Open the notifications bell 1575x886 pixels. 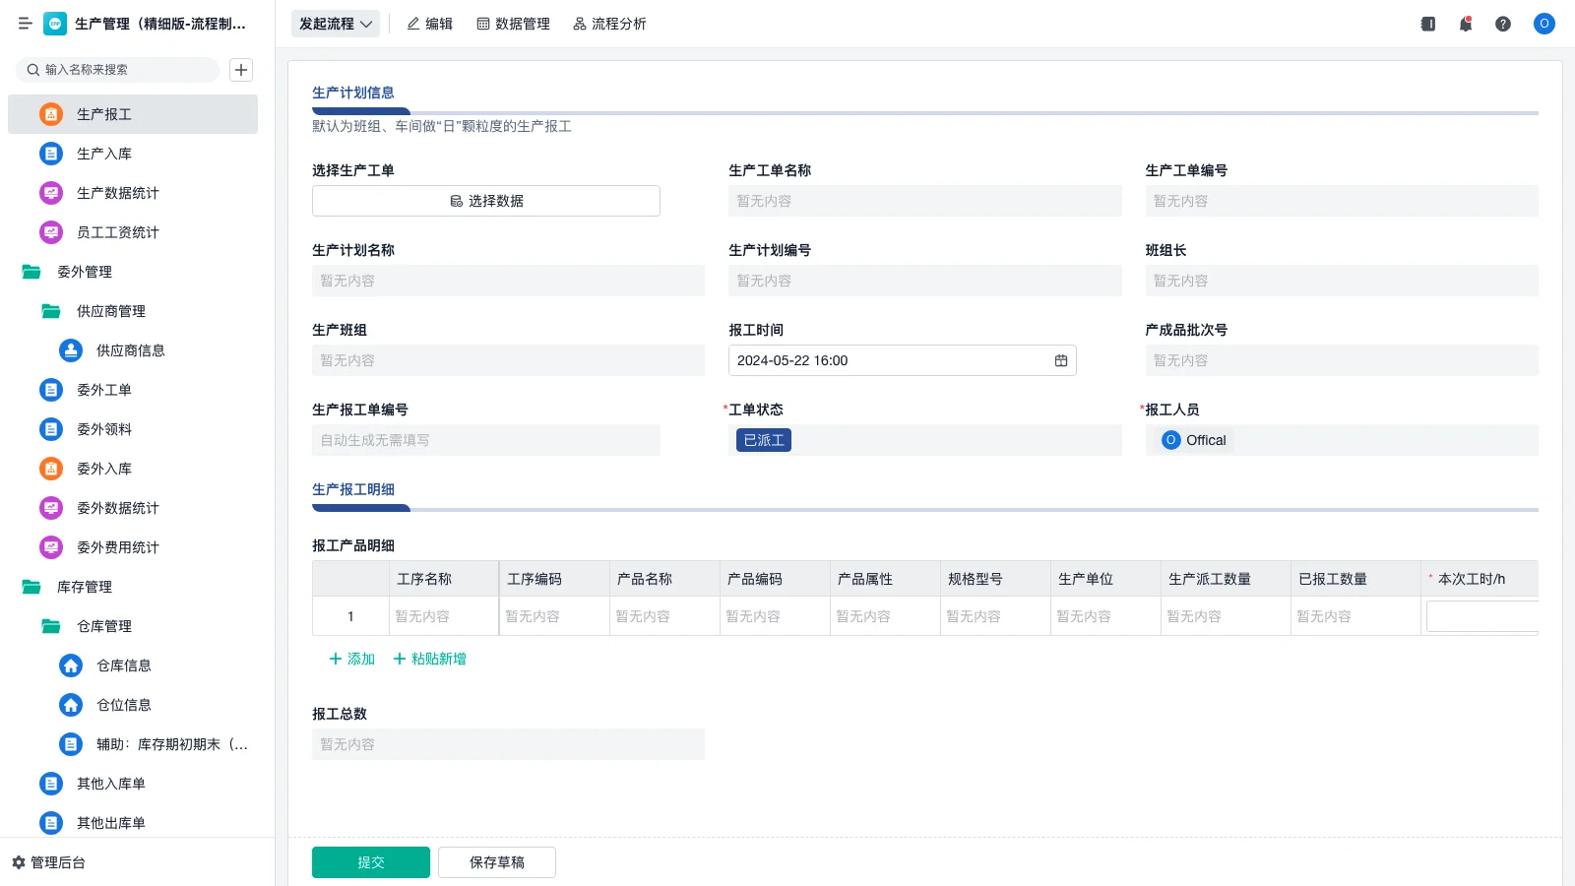(1466, 24)
